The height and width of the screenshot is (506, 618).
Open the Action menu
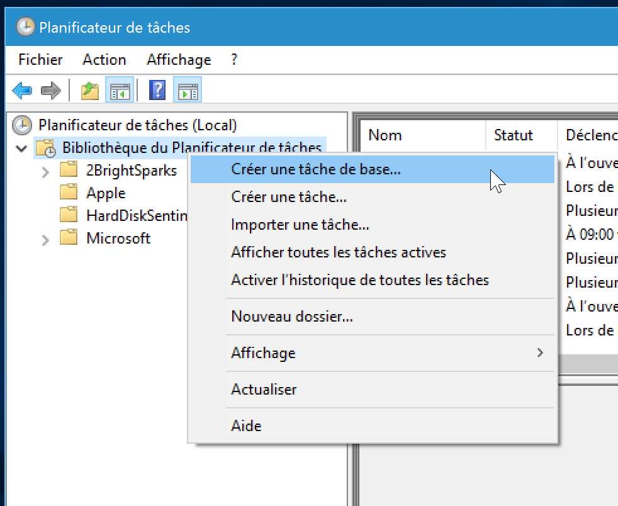click(104, 60)
